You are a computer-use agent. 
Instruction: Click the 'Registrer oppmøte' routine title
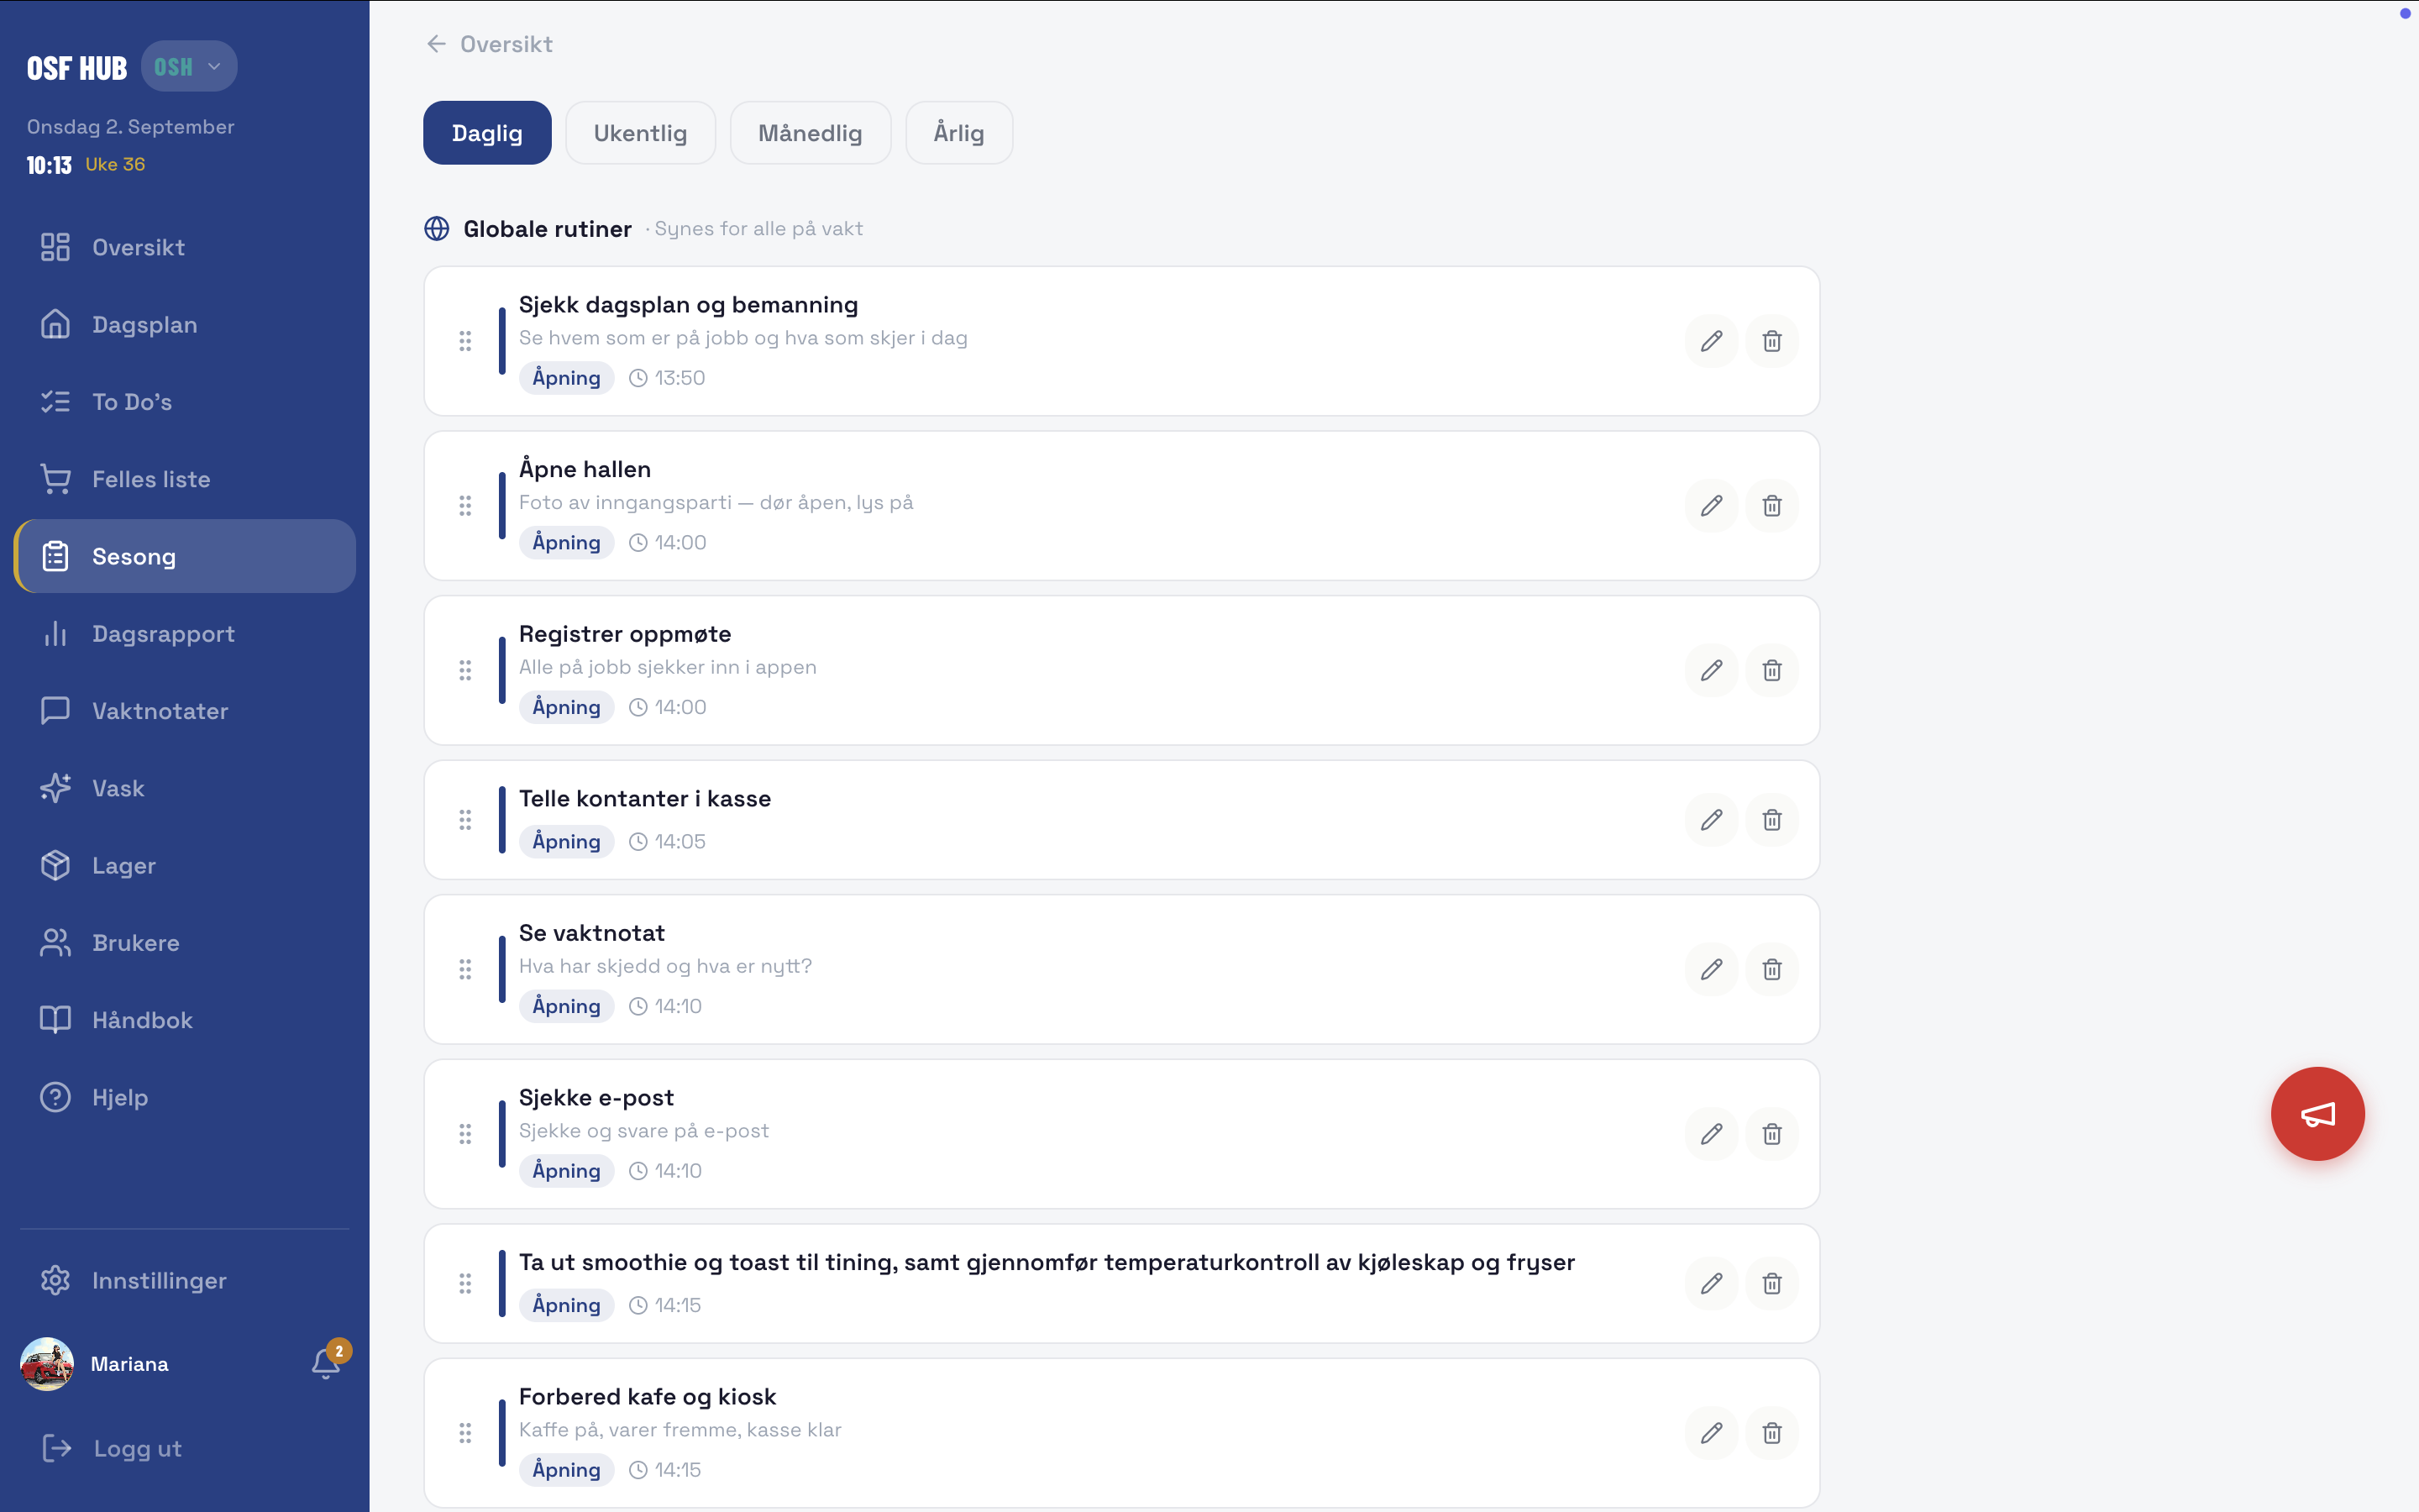pyautogui.click(x=625, y=634)
